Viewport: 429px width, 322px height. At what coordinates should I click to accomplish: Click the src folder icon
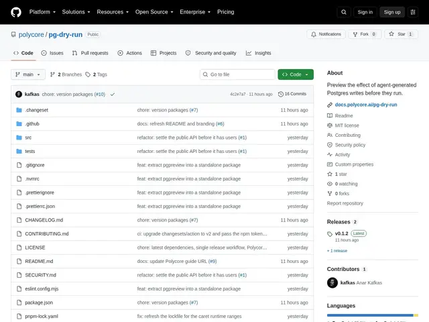tap(19, 138)
